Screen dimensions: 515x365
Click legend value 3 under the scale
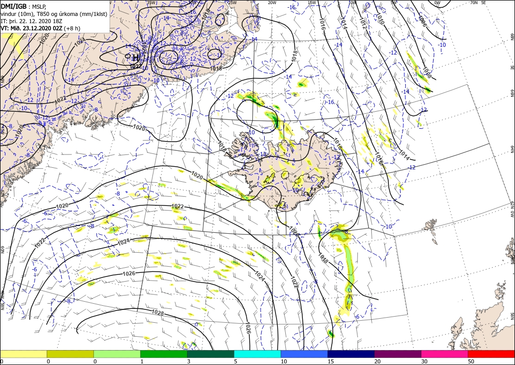point(188,361)
